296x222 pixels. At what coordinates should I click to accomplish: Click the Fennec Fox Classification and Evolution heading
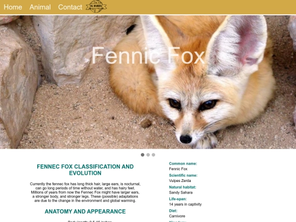pyautogui.click(x=85, y=170)
